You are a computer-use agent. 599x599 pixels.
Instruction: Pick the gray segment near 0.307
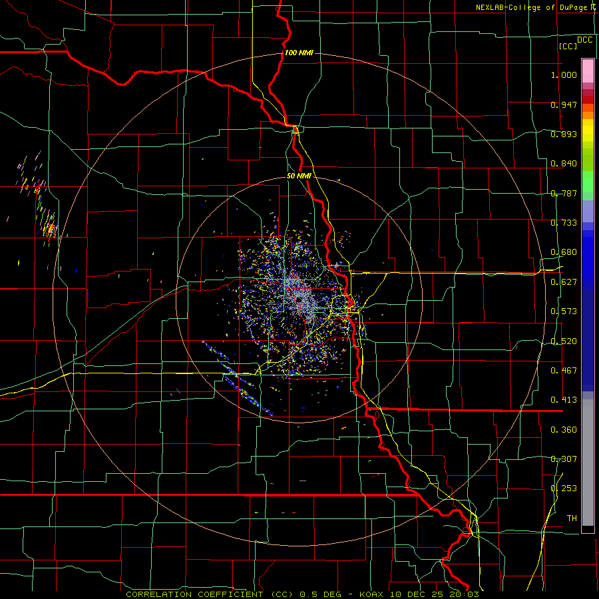pyautogui.click(x=588, y=463)
